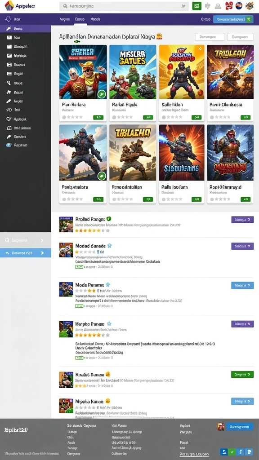Click the green square icon beside the search bar
The image size is (259, 460).
[x=197, y=6]
